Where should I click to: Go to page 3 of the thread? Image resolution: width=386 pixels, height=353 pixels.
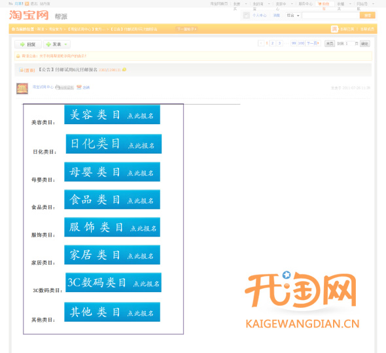(x=279, y=43)
